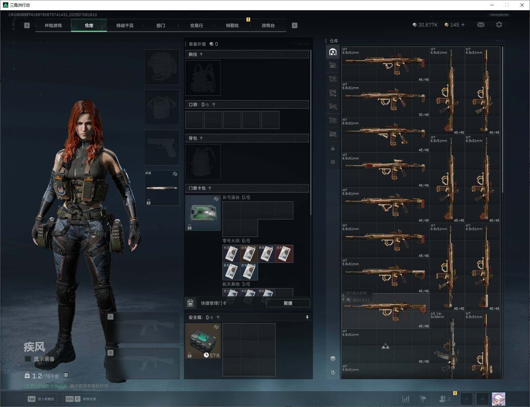Select the secure container with 57天 timer
This screenshot has width=530, height=407.
coord(203,341)
